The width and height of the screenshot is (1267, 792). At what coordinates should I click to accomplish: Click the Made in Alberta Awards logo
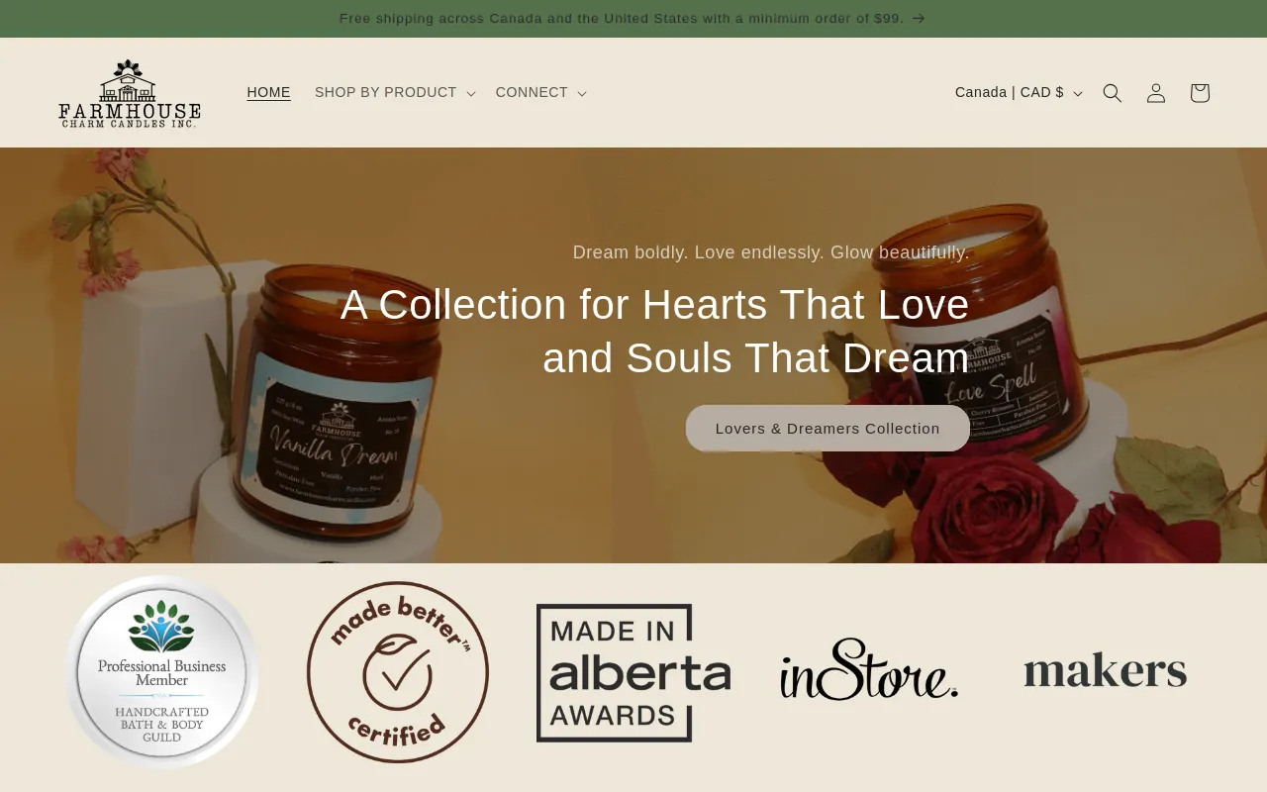[633, 672]
